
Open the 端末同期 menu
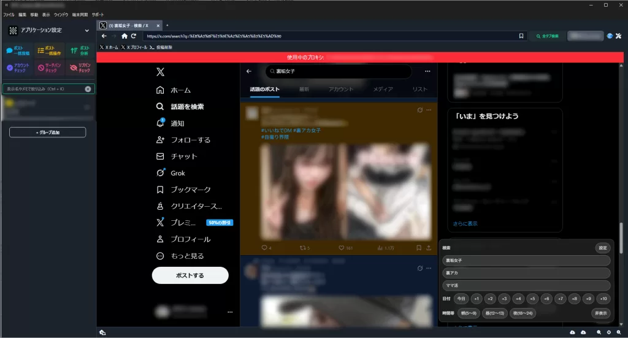click(x=80, y=15)
